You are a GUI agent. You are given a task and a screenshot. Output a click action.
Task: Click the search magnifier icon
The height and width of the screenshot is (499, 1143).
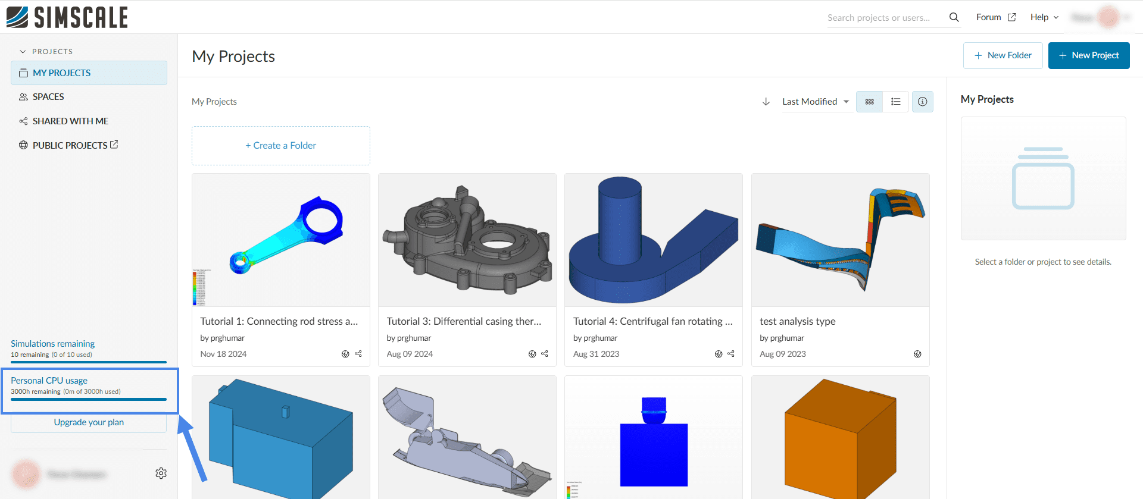954,17
